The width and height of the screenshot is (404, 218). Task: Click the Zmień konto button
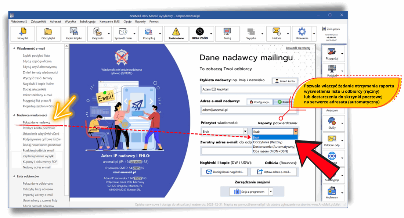(x=285, y=81)
